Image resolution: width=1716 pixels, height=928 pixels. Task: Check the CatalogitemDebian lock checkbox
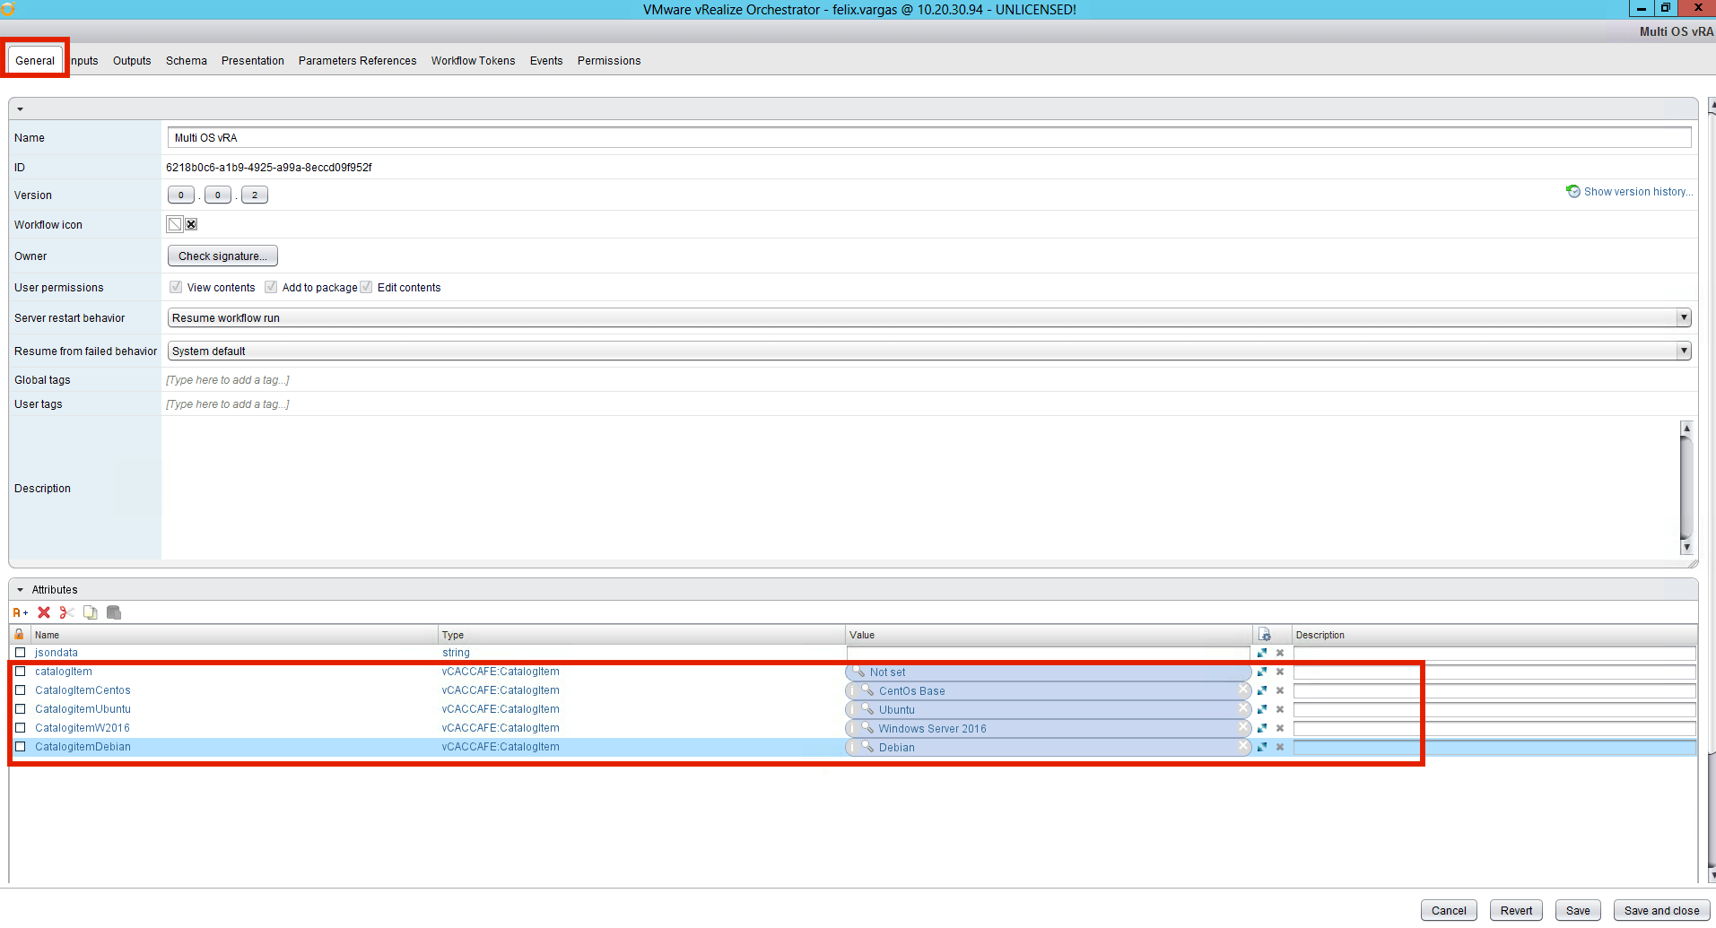[20, 747]
